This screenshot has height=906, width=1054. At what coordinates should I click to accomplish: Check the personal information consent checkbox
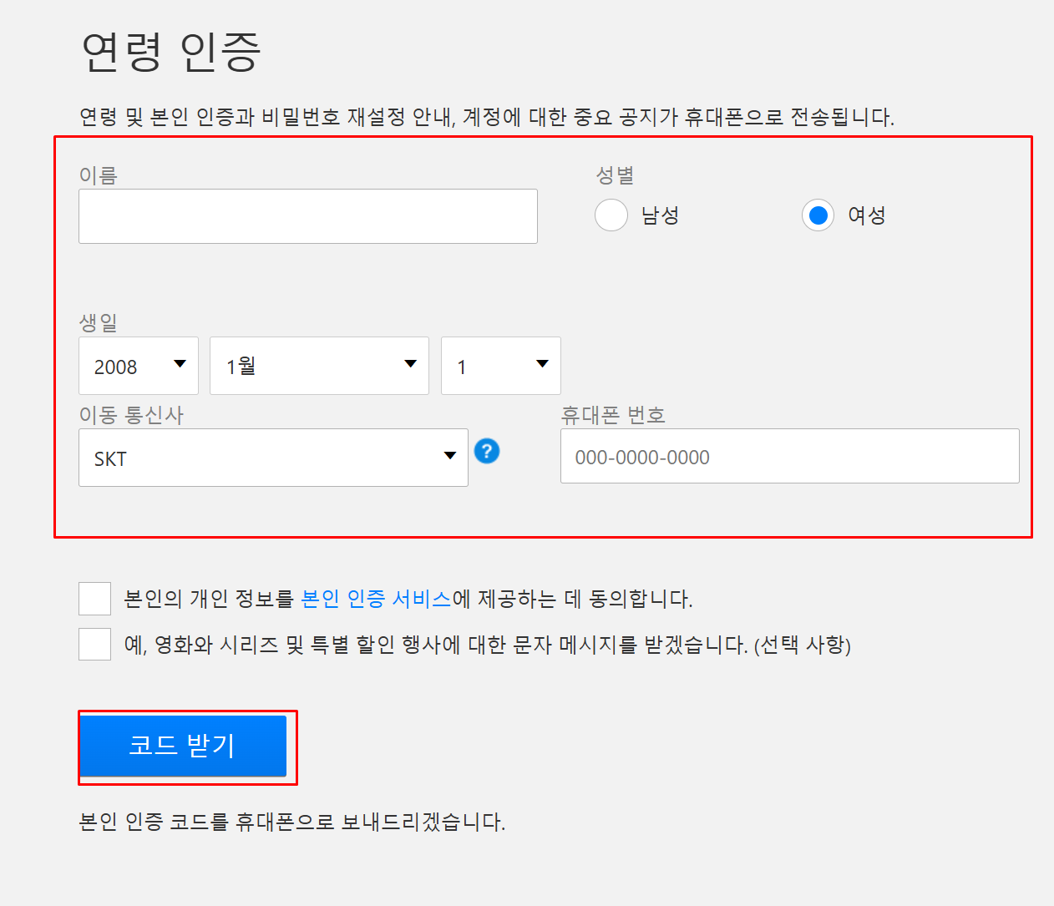click(94, 599)
